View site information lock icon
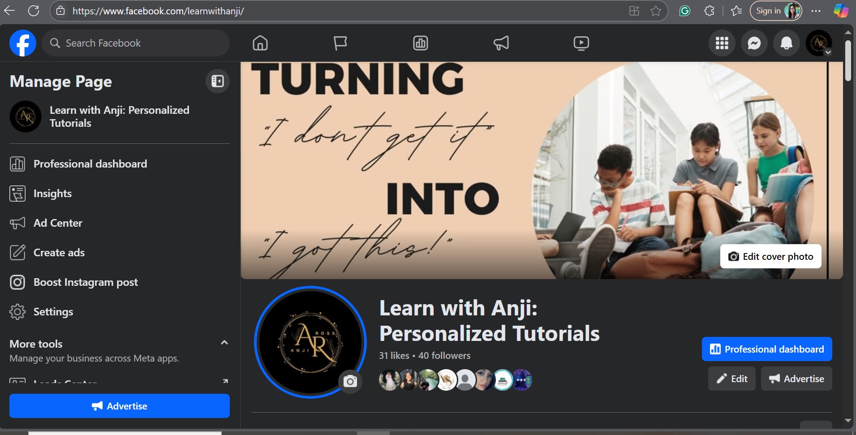This screenshot has height=435, width=856. [x=61, y=11]
